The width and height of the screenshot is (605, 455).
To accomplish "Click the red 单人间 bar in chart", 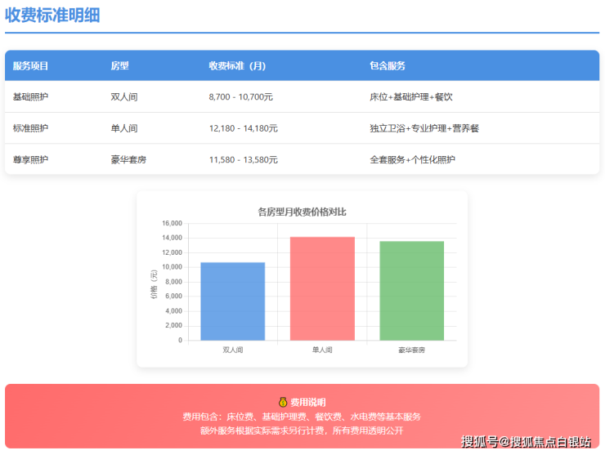I will tap(322, 288).
